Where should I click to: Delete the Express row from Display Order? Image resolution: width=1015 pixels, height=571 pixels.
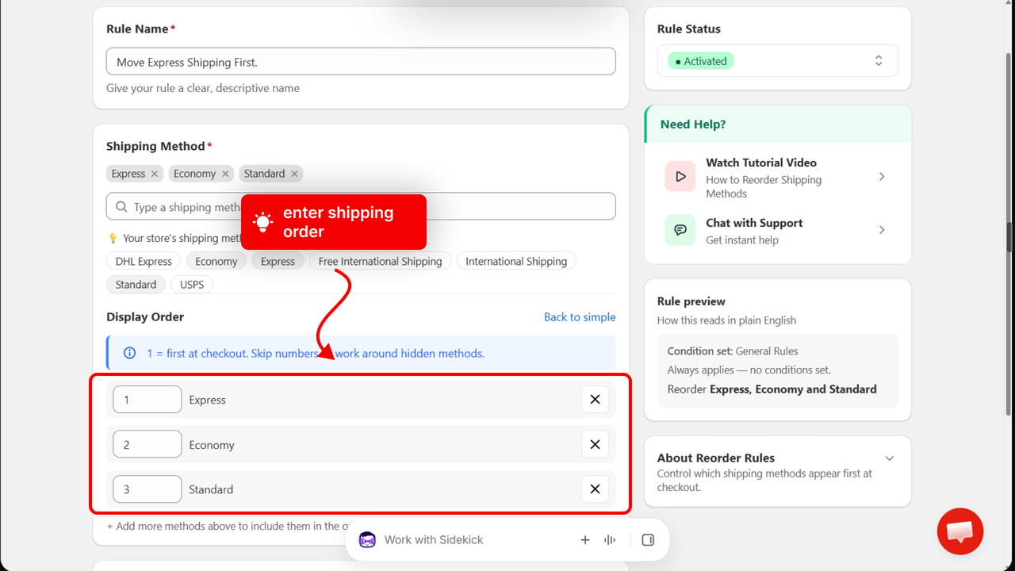(x=595, y=400)
